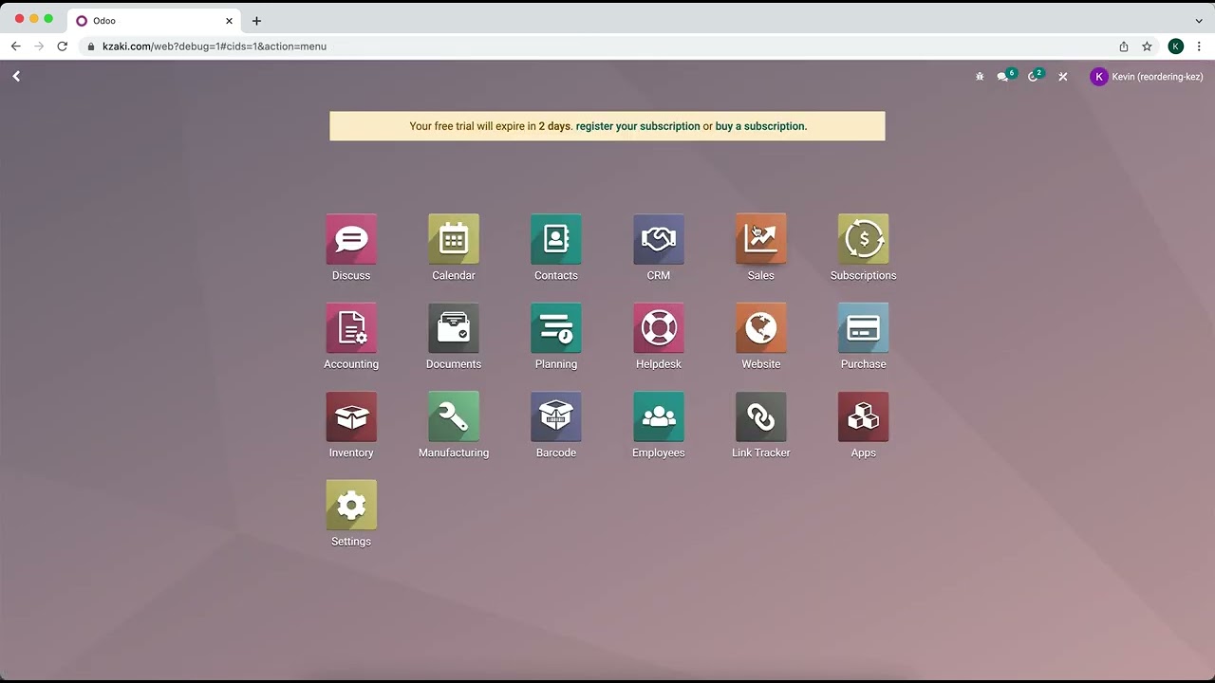Click the back arrow in Odoo header
The height and width of the screenshot is (683, 1215).
pyautogui.click(x=16, y=76)
